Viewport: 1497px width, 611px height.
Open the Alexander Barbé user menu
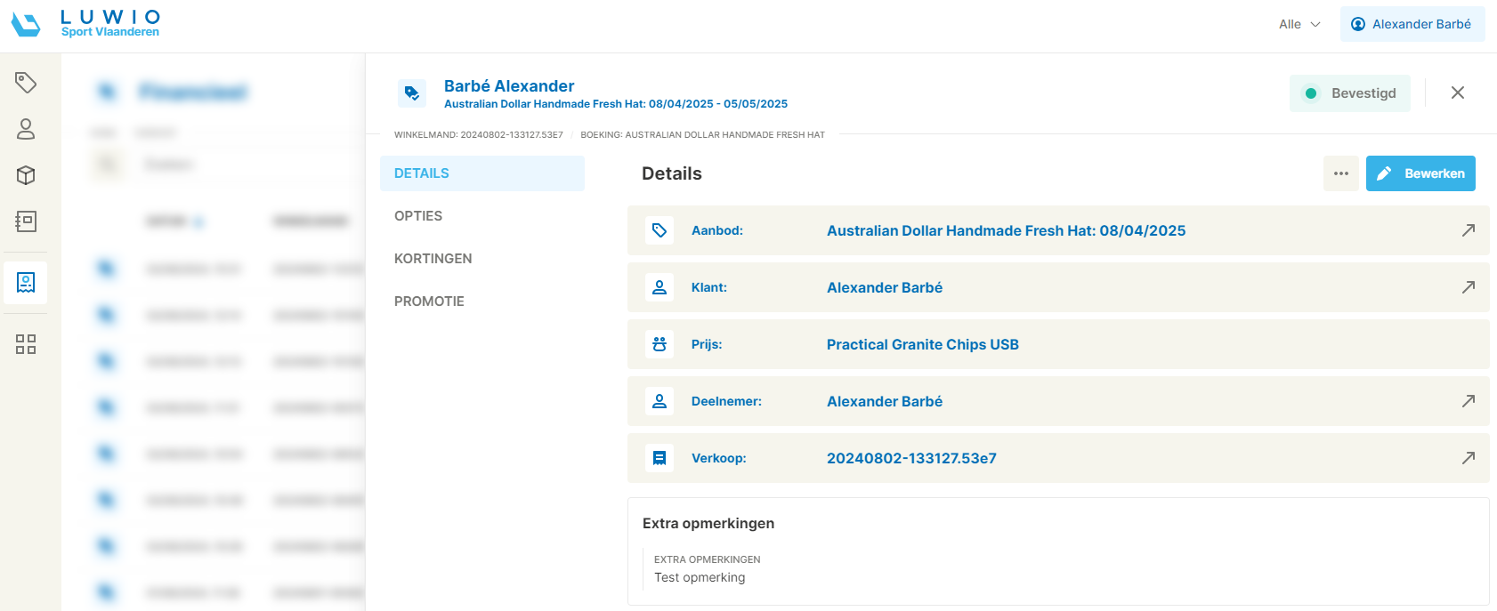1412,24
